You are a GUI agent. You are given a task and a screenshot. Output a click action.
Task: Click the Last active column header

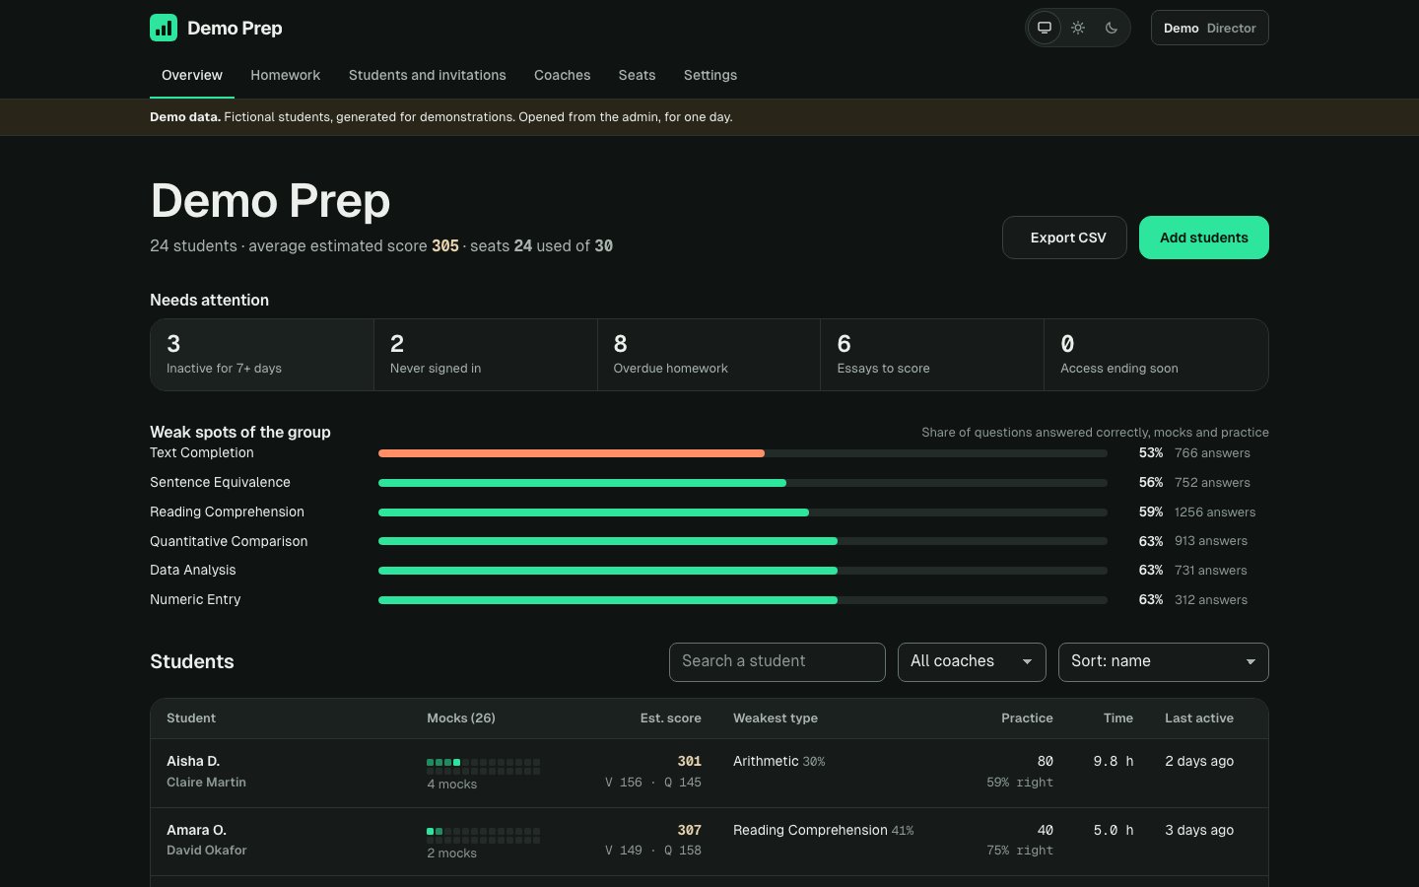coord(1199,717)
